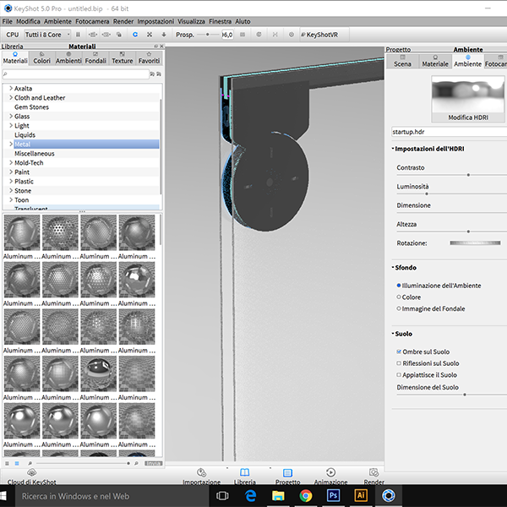Expand the Paint category
The image size is (507, 507).
[11, 172]
